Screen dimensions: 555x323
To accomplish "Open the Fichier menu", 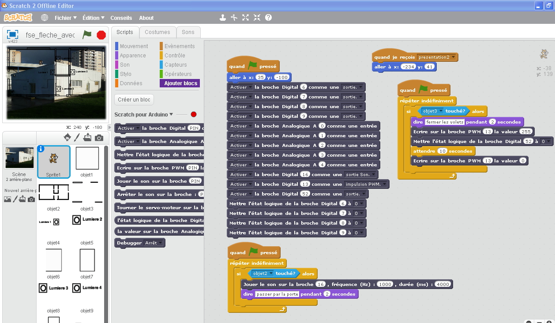I will point(65,18).
